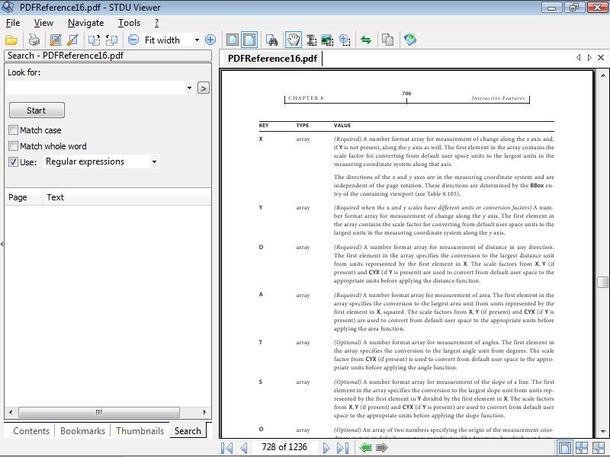Viewport: 610px width, 457px height.
Task: Expand the Look for history dropdown
Action: 189,88
